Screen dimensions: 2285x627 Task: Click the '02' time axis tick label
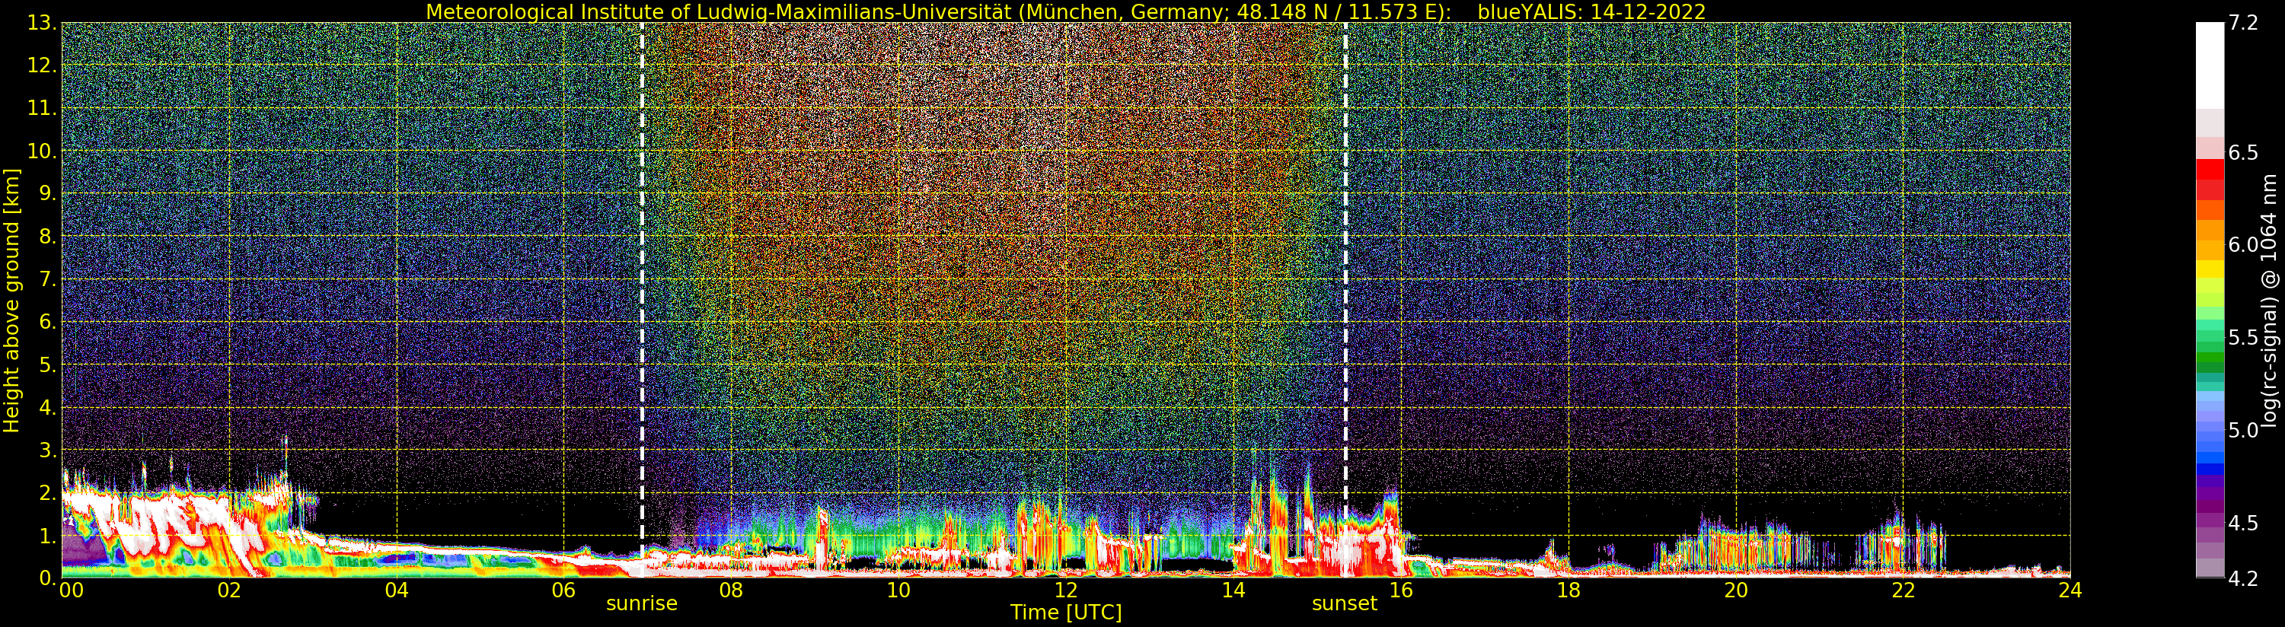(x=229, y=590)
